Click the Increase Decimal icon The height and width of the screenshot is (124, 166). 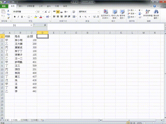94,17
